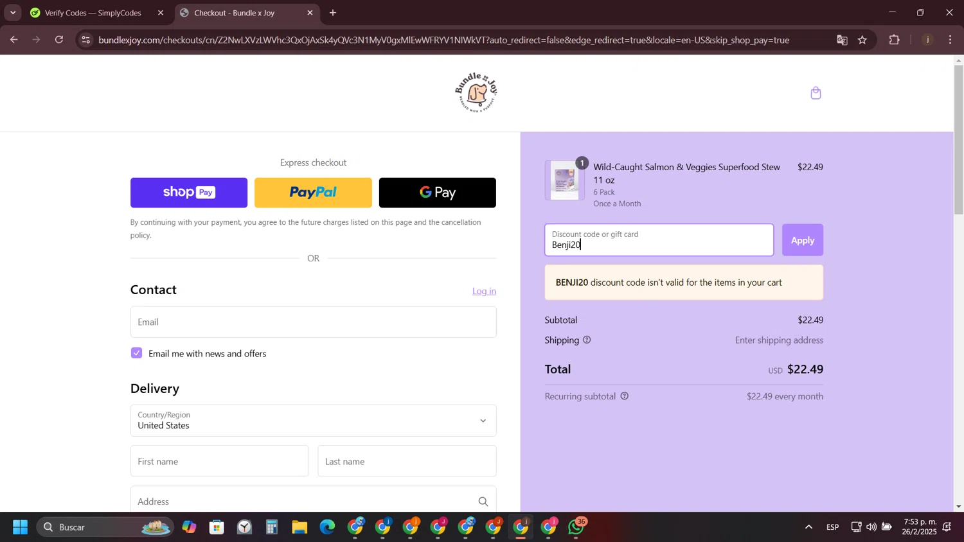Open the clock and date panel
964x542 pixels.
[x=919, y=527]
